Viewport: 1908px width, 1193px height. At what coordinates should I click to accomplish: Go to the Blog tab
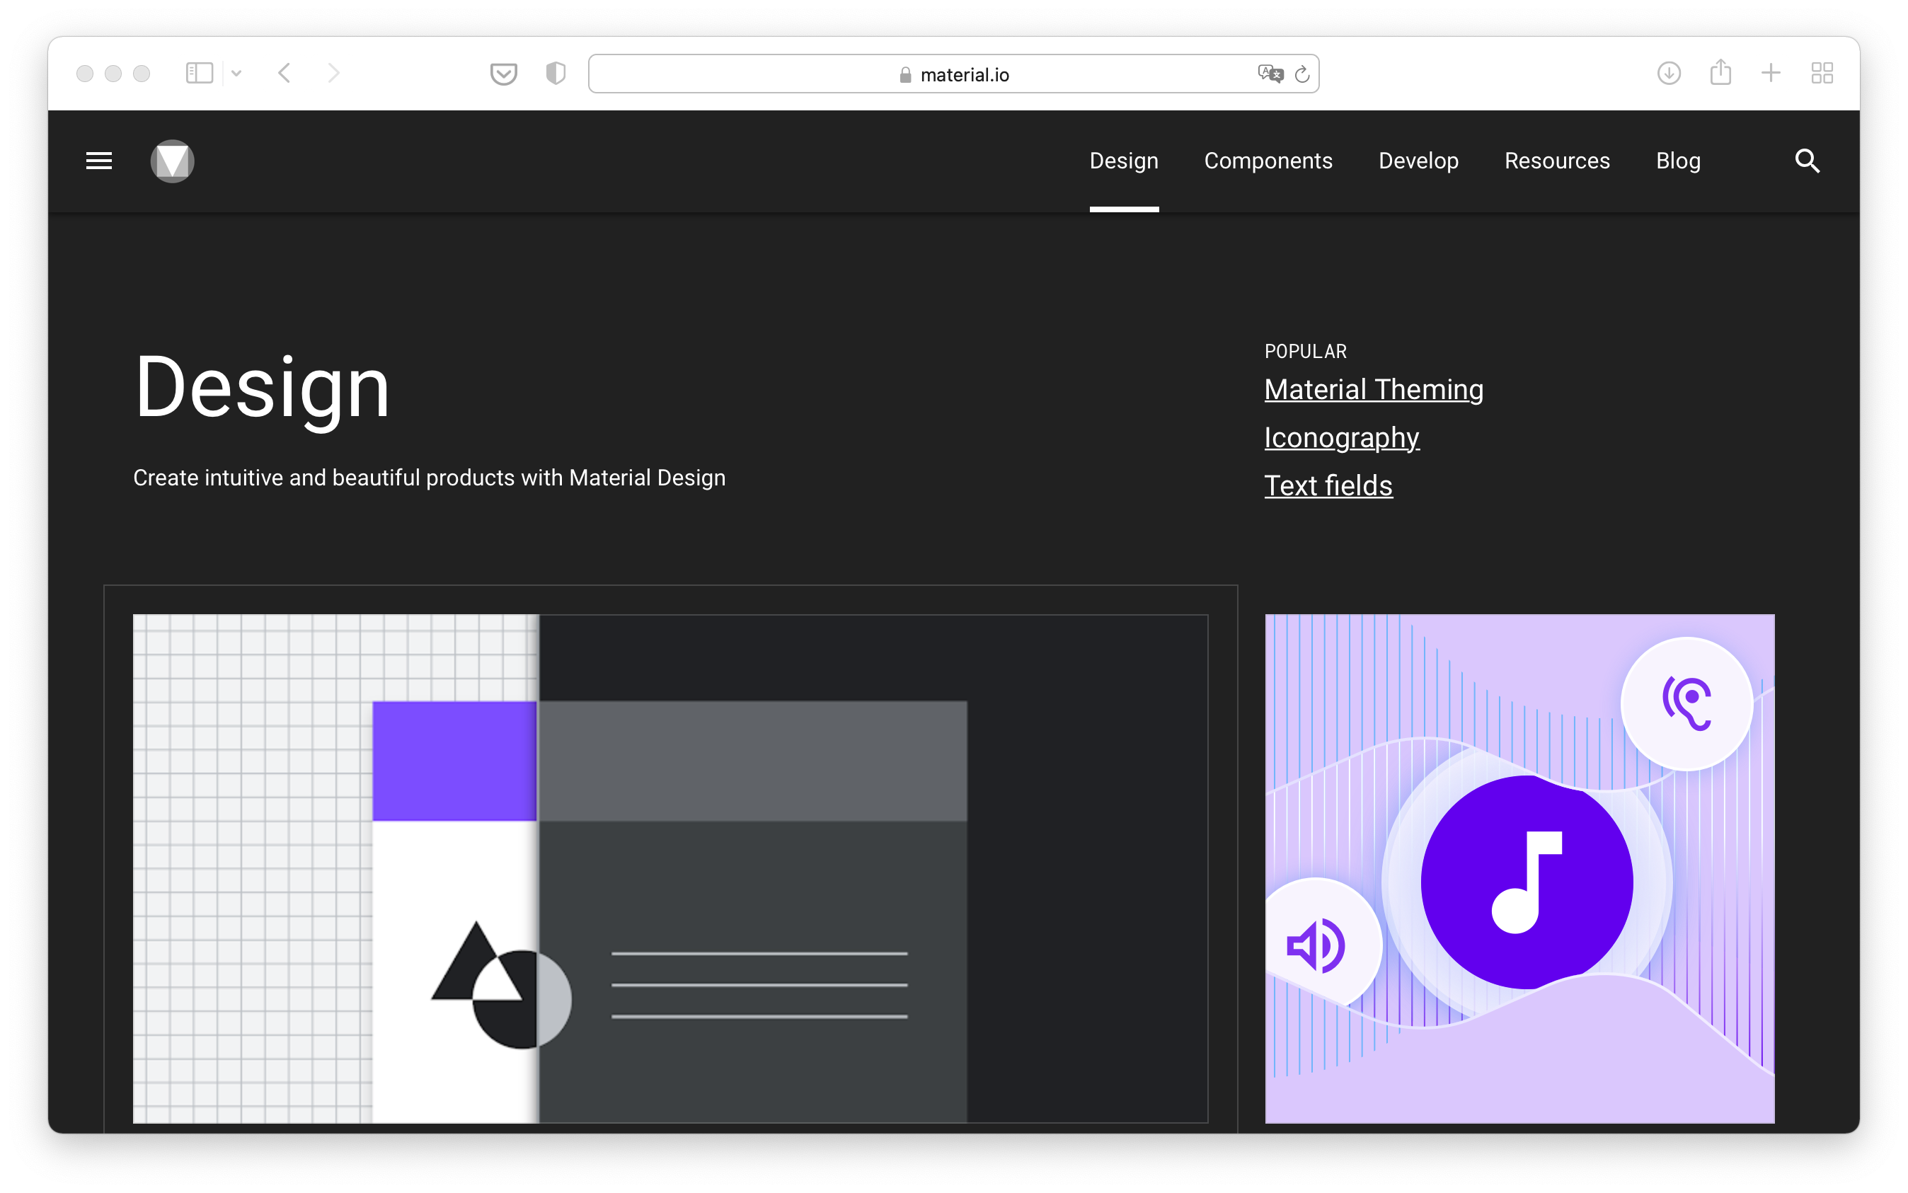1677,161
